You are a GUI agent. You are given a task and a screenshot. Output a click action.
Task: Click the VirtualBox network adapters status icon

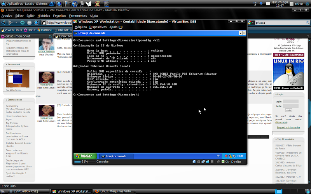click(203, 162)
